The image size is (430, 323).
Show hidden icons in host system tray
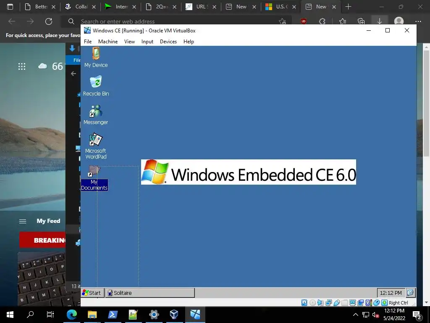355,315
